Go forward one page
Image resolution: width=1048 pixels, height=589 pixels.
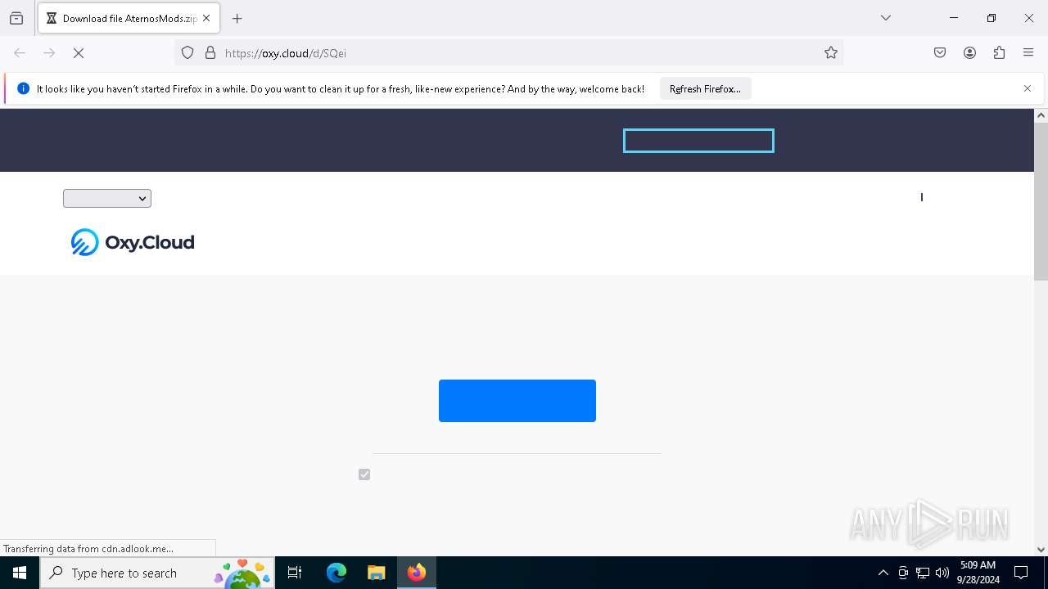[x=49, y=53]
